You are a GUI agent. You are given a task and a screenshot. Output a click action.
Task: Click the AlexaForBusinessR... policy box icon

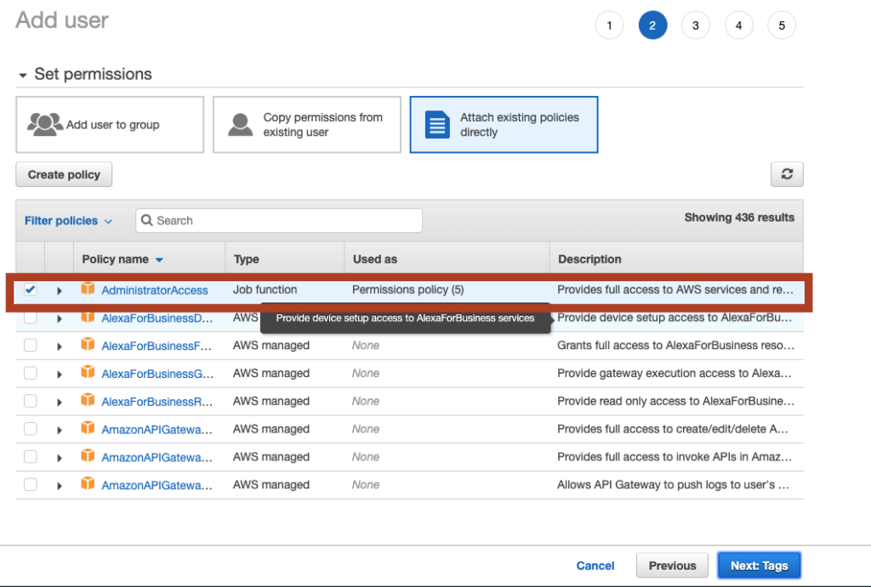(x=88, y=399)
